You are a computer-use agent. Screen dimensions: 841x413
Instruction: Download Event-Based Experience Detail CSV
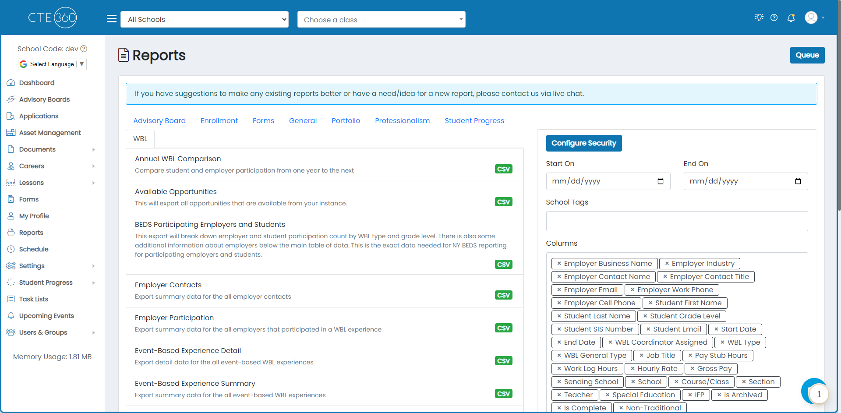[503, 361]
